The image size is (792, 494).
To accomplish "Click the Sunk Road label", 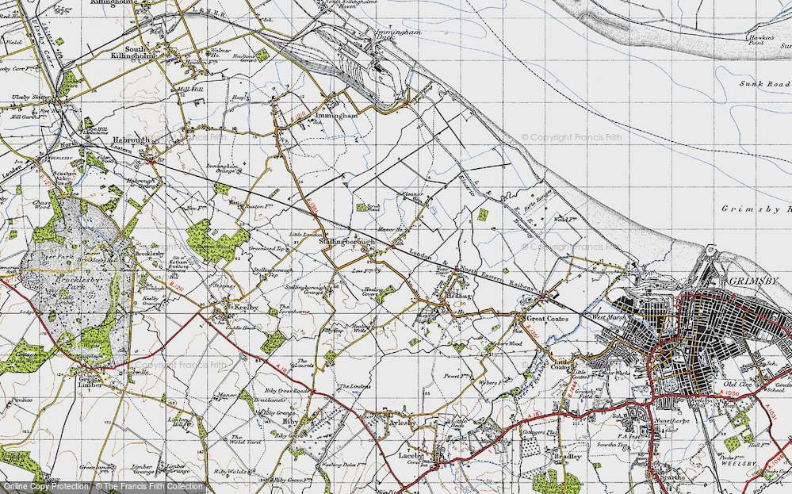I will point(766,84).
